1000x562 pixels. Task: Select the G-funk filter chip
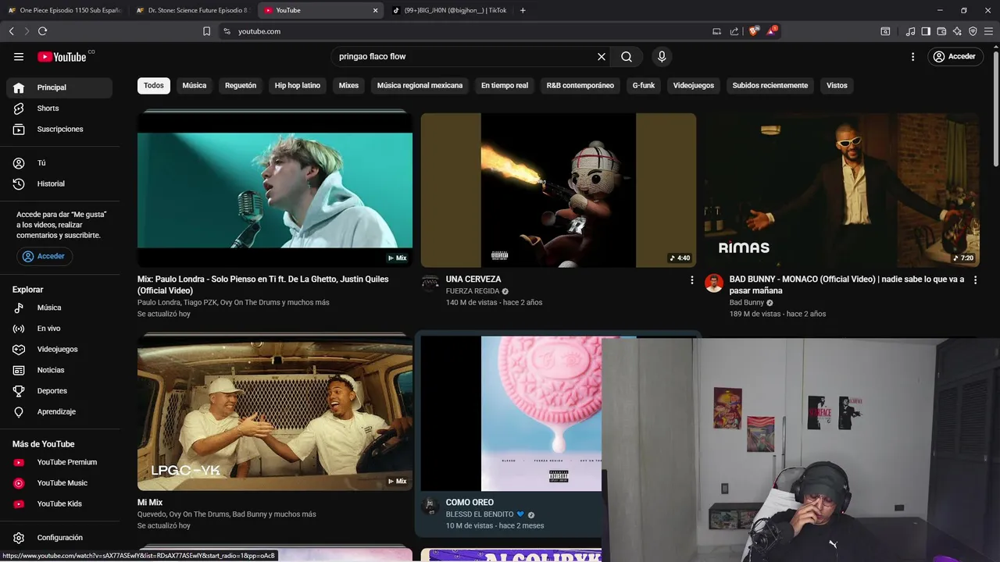644,85
